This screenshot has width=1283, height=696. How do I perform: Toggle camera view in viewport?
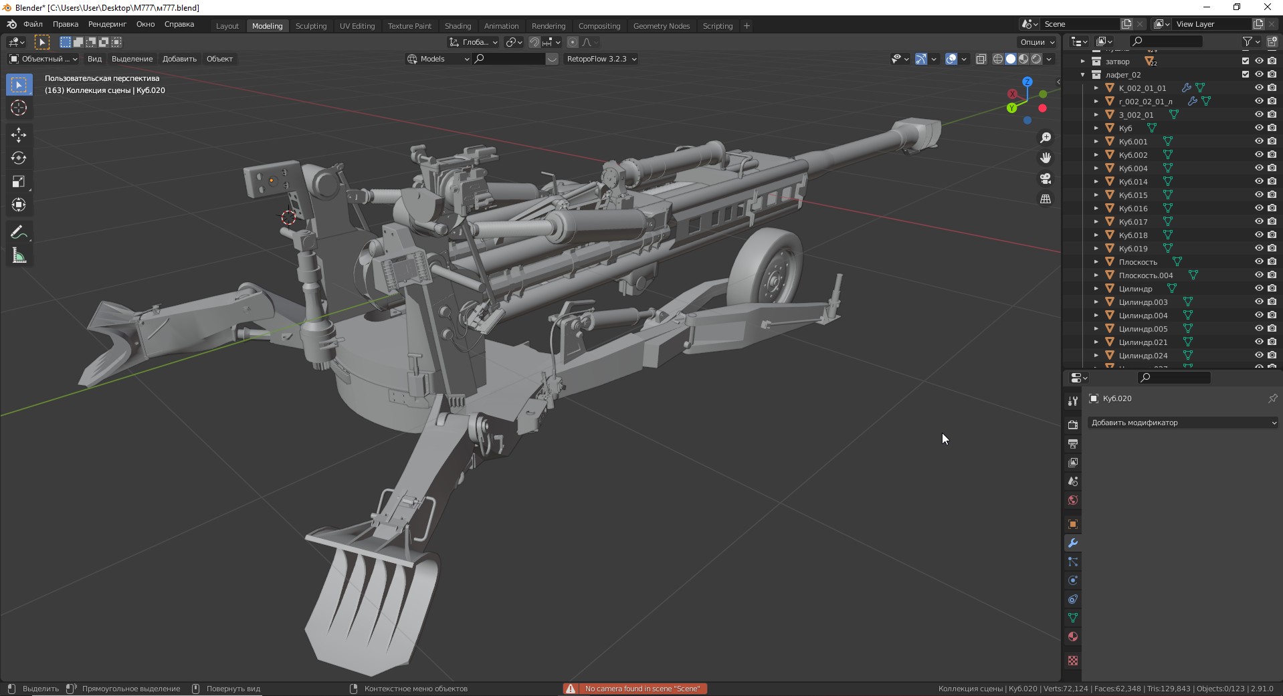coord(1046,179)
